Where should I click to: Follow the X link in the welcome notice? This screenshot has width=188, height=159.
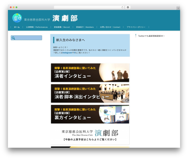pyautogui.click(x=74, y=53)
